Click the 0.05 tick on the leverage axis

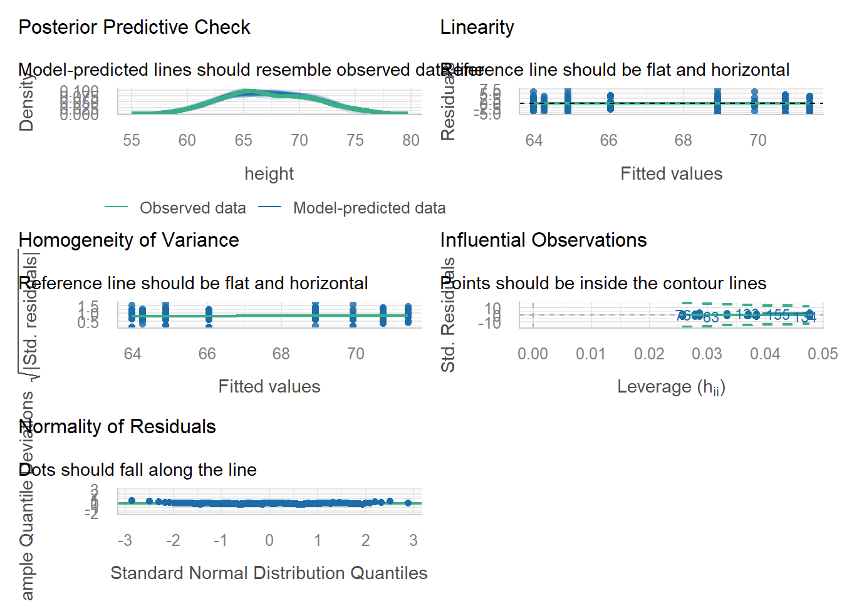[x=823, y=354]
